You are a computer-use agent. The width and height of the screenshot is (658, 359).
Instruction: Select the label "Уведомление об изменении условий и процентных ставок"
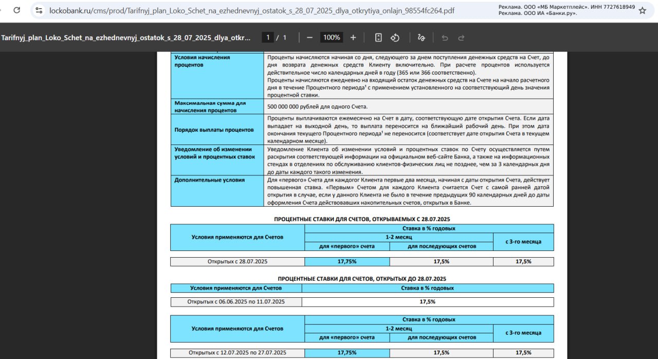pyautogui.click(x=214, y=153)
